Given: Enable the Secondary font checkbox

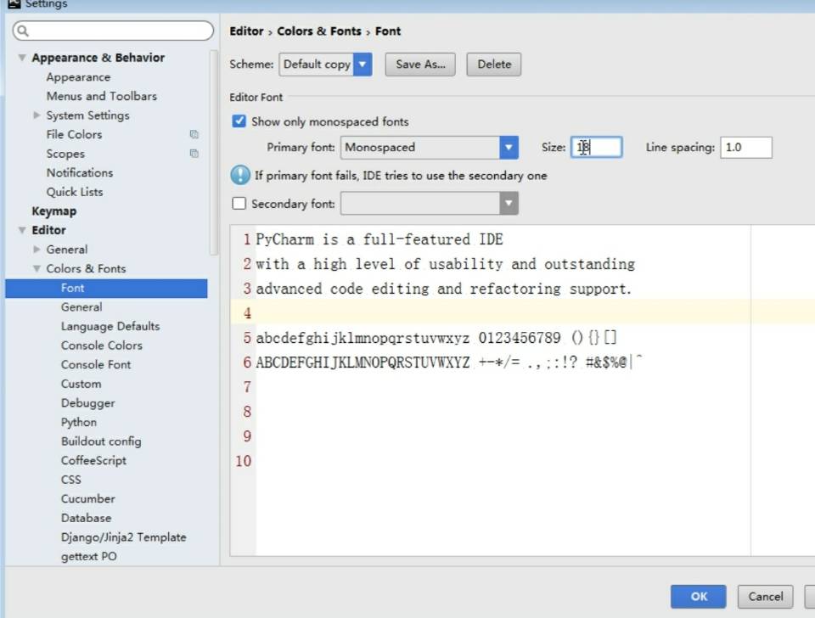Looking at the screenshot, I should [239, 203].
